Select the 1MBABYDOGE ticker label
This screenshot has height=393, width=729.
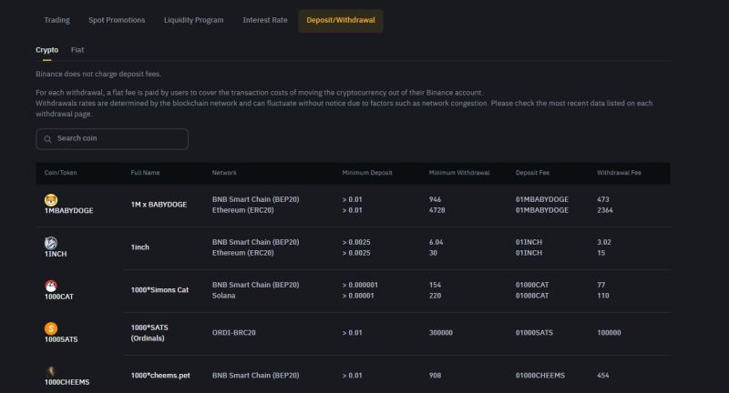(x=69, y=211)
